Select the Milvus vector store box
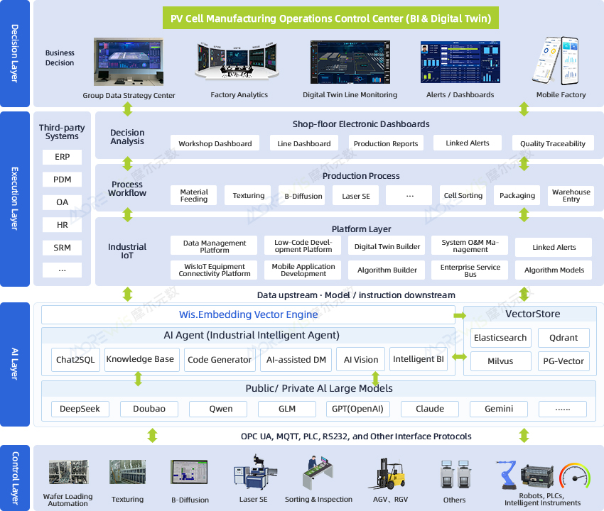 [501, 361]
